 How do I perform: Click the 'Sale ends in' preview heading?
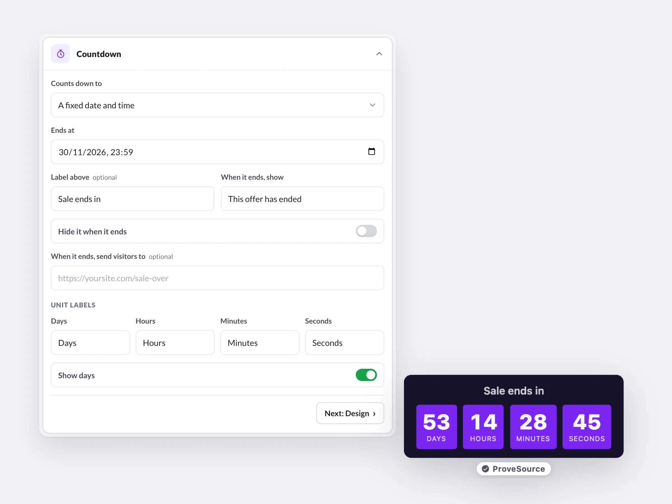pyautogui.click(x=514, y=391)
